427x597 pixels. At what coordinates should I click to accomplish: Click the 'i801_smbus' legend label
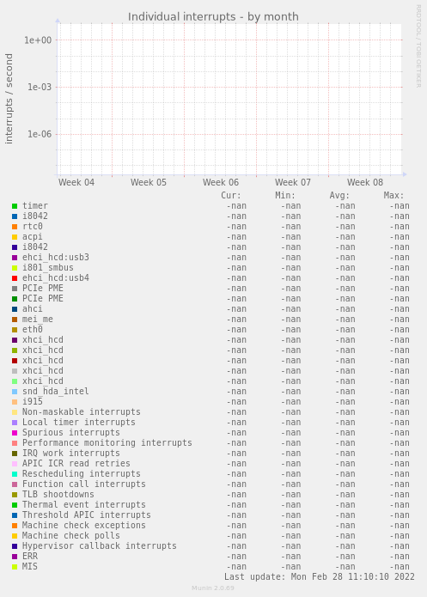point(48,268)
